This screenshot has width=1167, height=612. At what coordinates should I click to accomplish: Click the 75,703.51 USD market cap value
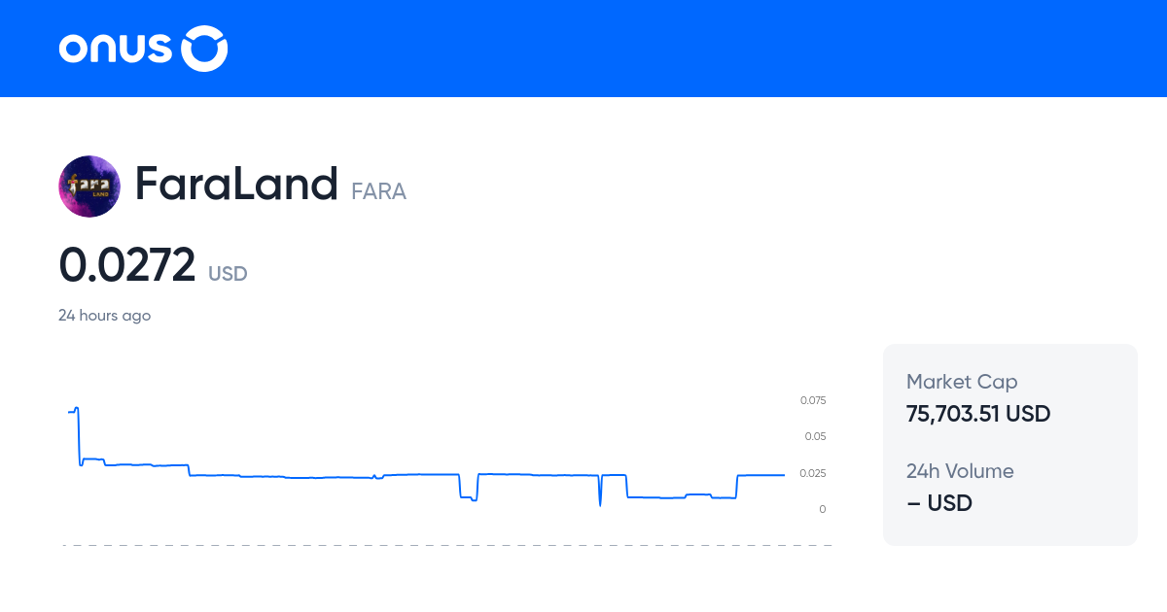click(978, 414)
